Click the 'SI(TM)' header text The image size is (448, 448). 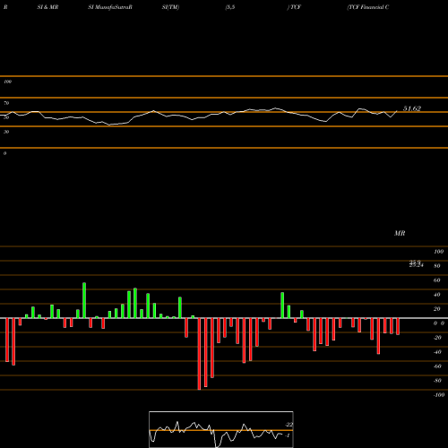pos(170,7)
